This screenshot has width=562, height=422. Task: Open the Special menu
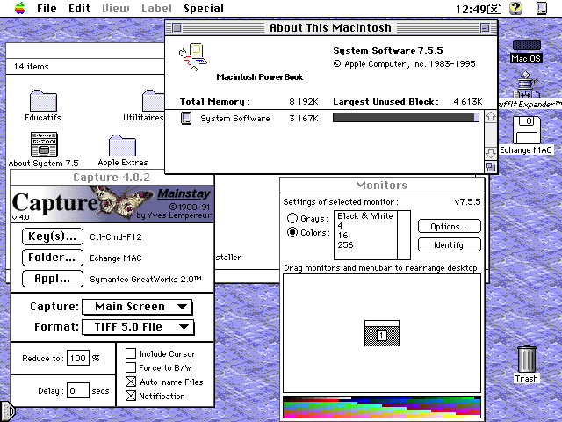(x=204, y=8)
